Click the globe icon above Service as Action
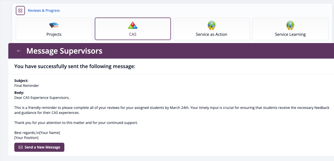Screen dimensions: 334x161 (211, 25)
